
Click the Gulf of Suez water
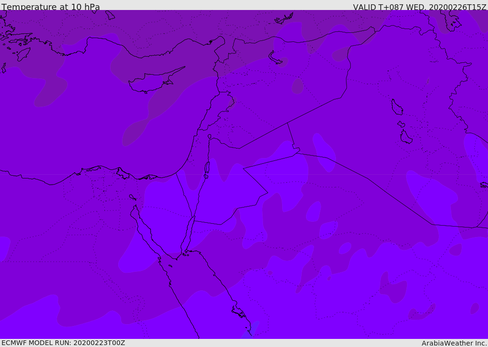pos(146,232)
